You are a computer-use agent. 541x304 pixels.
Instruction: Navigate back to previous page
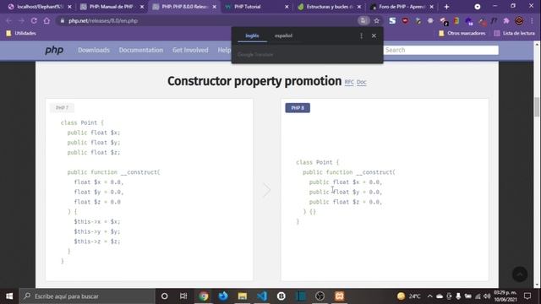(x=9, y=20)
